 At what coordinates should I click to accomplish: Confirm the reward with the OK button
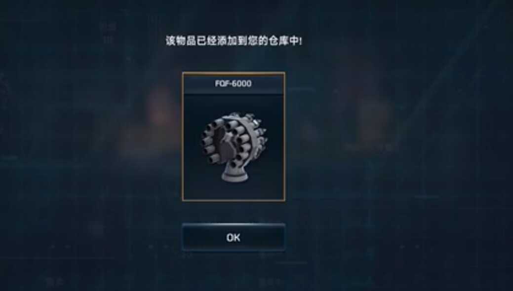(233, 237)
